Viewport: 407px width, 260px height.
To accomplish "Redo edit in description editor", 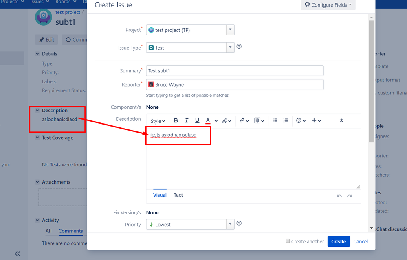I will pos(350,196).
